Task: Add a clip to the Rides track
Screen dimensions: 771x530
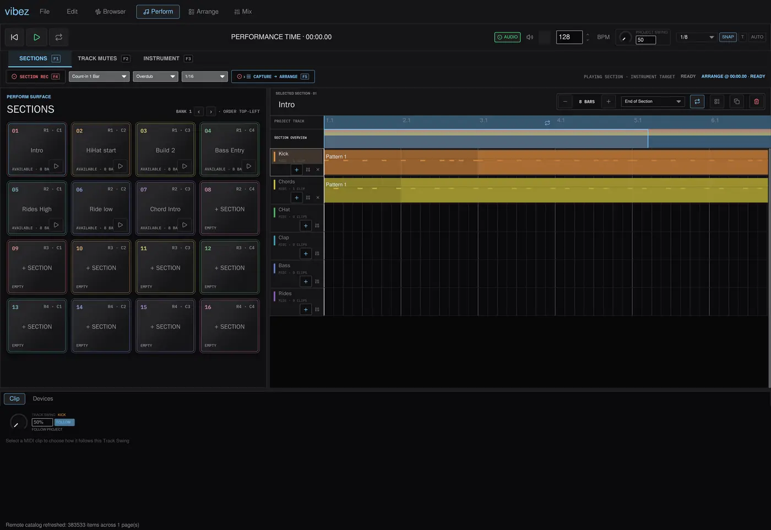Action: pyautogui.click(x=306, y=309)
